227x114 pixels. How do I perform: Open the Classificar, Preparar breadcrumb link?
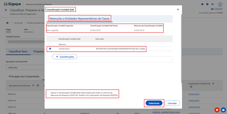[35, 23]
